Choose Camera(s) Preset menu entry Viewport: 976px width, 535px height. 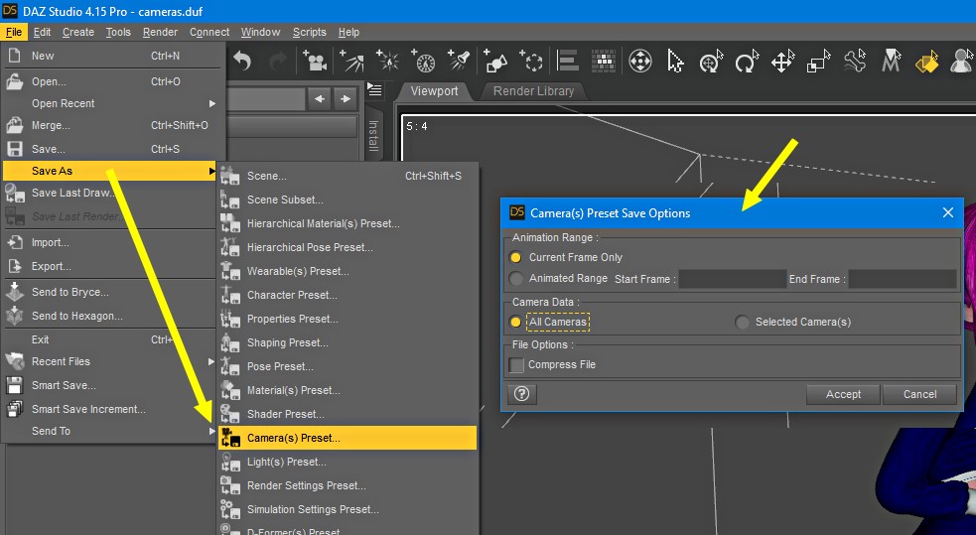tap(348, 438)
